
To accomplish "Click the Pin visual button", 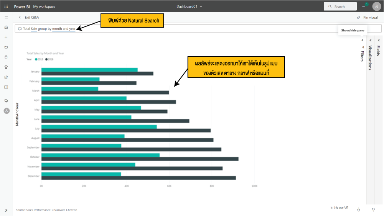I will coord(367,18).
